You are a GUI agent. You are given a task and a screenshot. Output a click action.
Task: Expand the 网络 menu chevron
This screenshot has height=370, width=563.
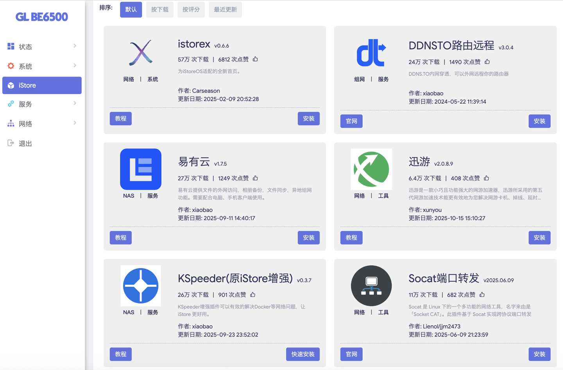pyautogui.click(x=75, y=123)
